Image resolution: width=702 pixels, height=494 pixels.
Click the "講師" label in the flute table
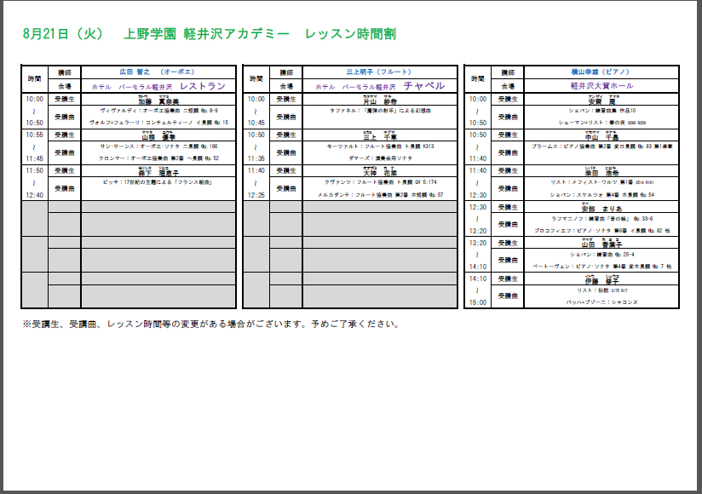[x=286, y=72]
